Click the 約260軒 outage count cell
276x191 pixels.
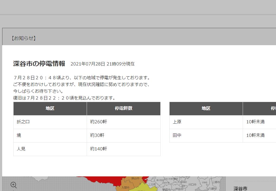coord(124,122)
